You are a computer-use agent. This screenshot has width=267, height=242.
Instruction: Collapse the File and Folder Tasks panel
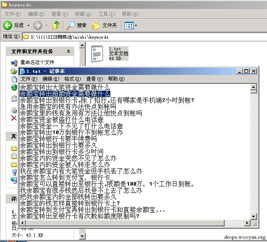pyautogui.click(x=68, y=51)
